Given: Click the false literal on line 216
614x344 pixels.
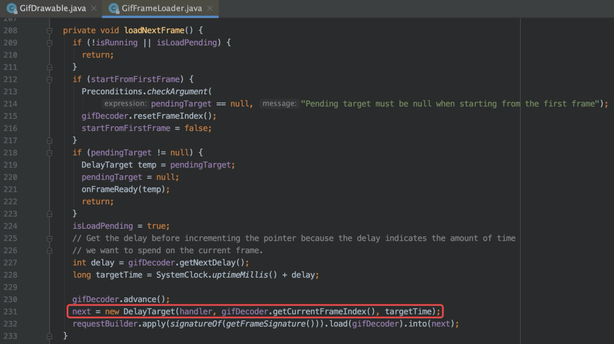Looking at the screenshot, I should (196, 128).
